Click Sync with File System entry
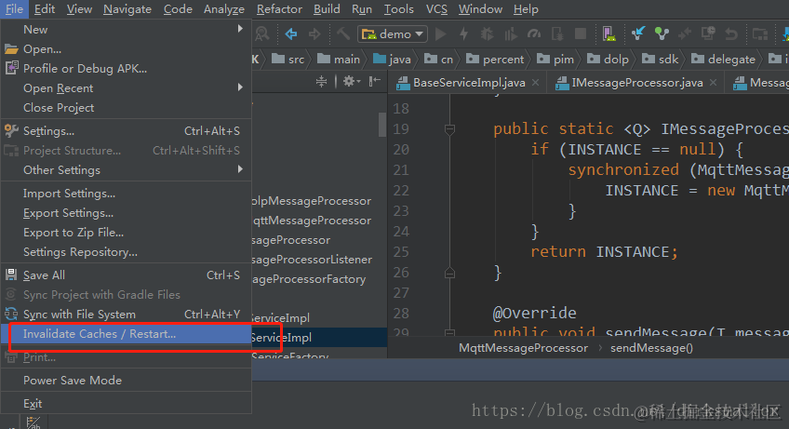The image size is (789, 429). [126, 315]
